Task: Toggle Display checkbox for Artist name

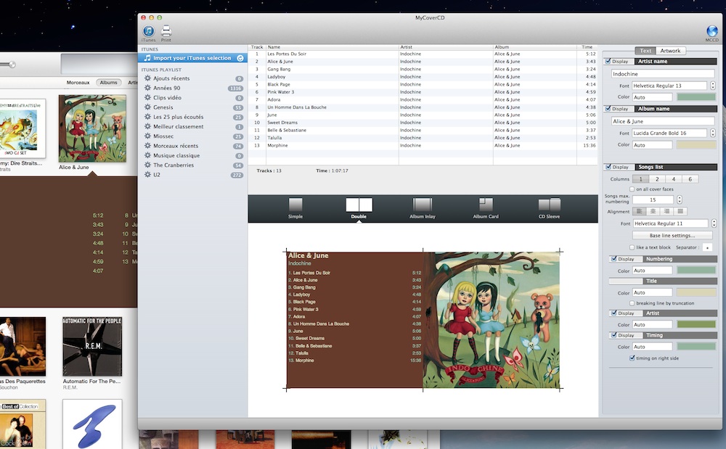Action: [x=608, y=61]
